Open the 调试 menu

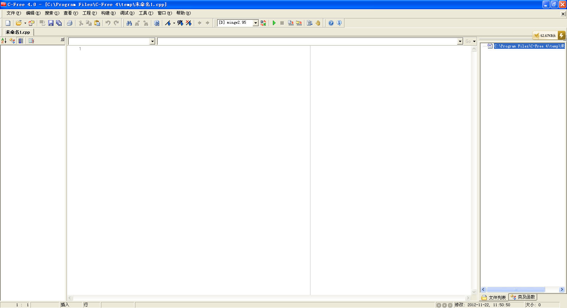127,13
